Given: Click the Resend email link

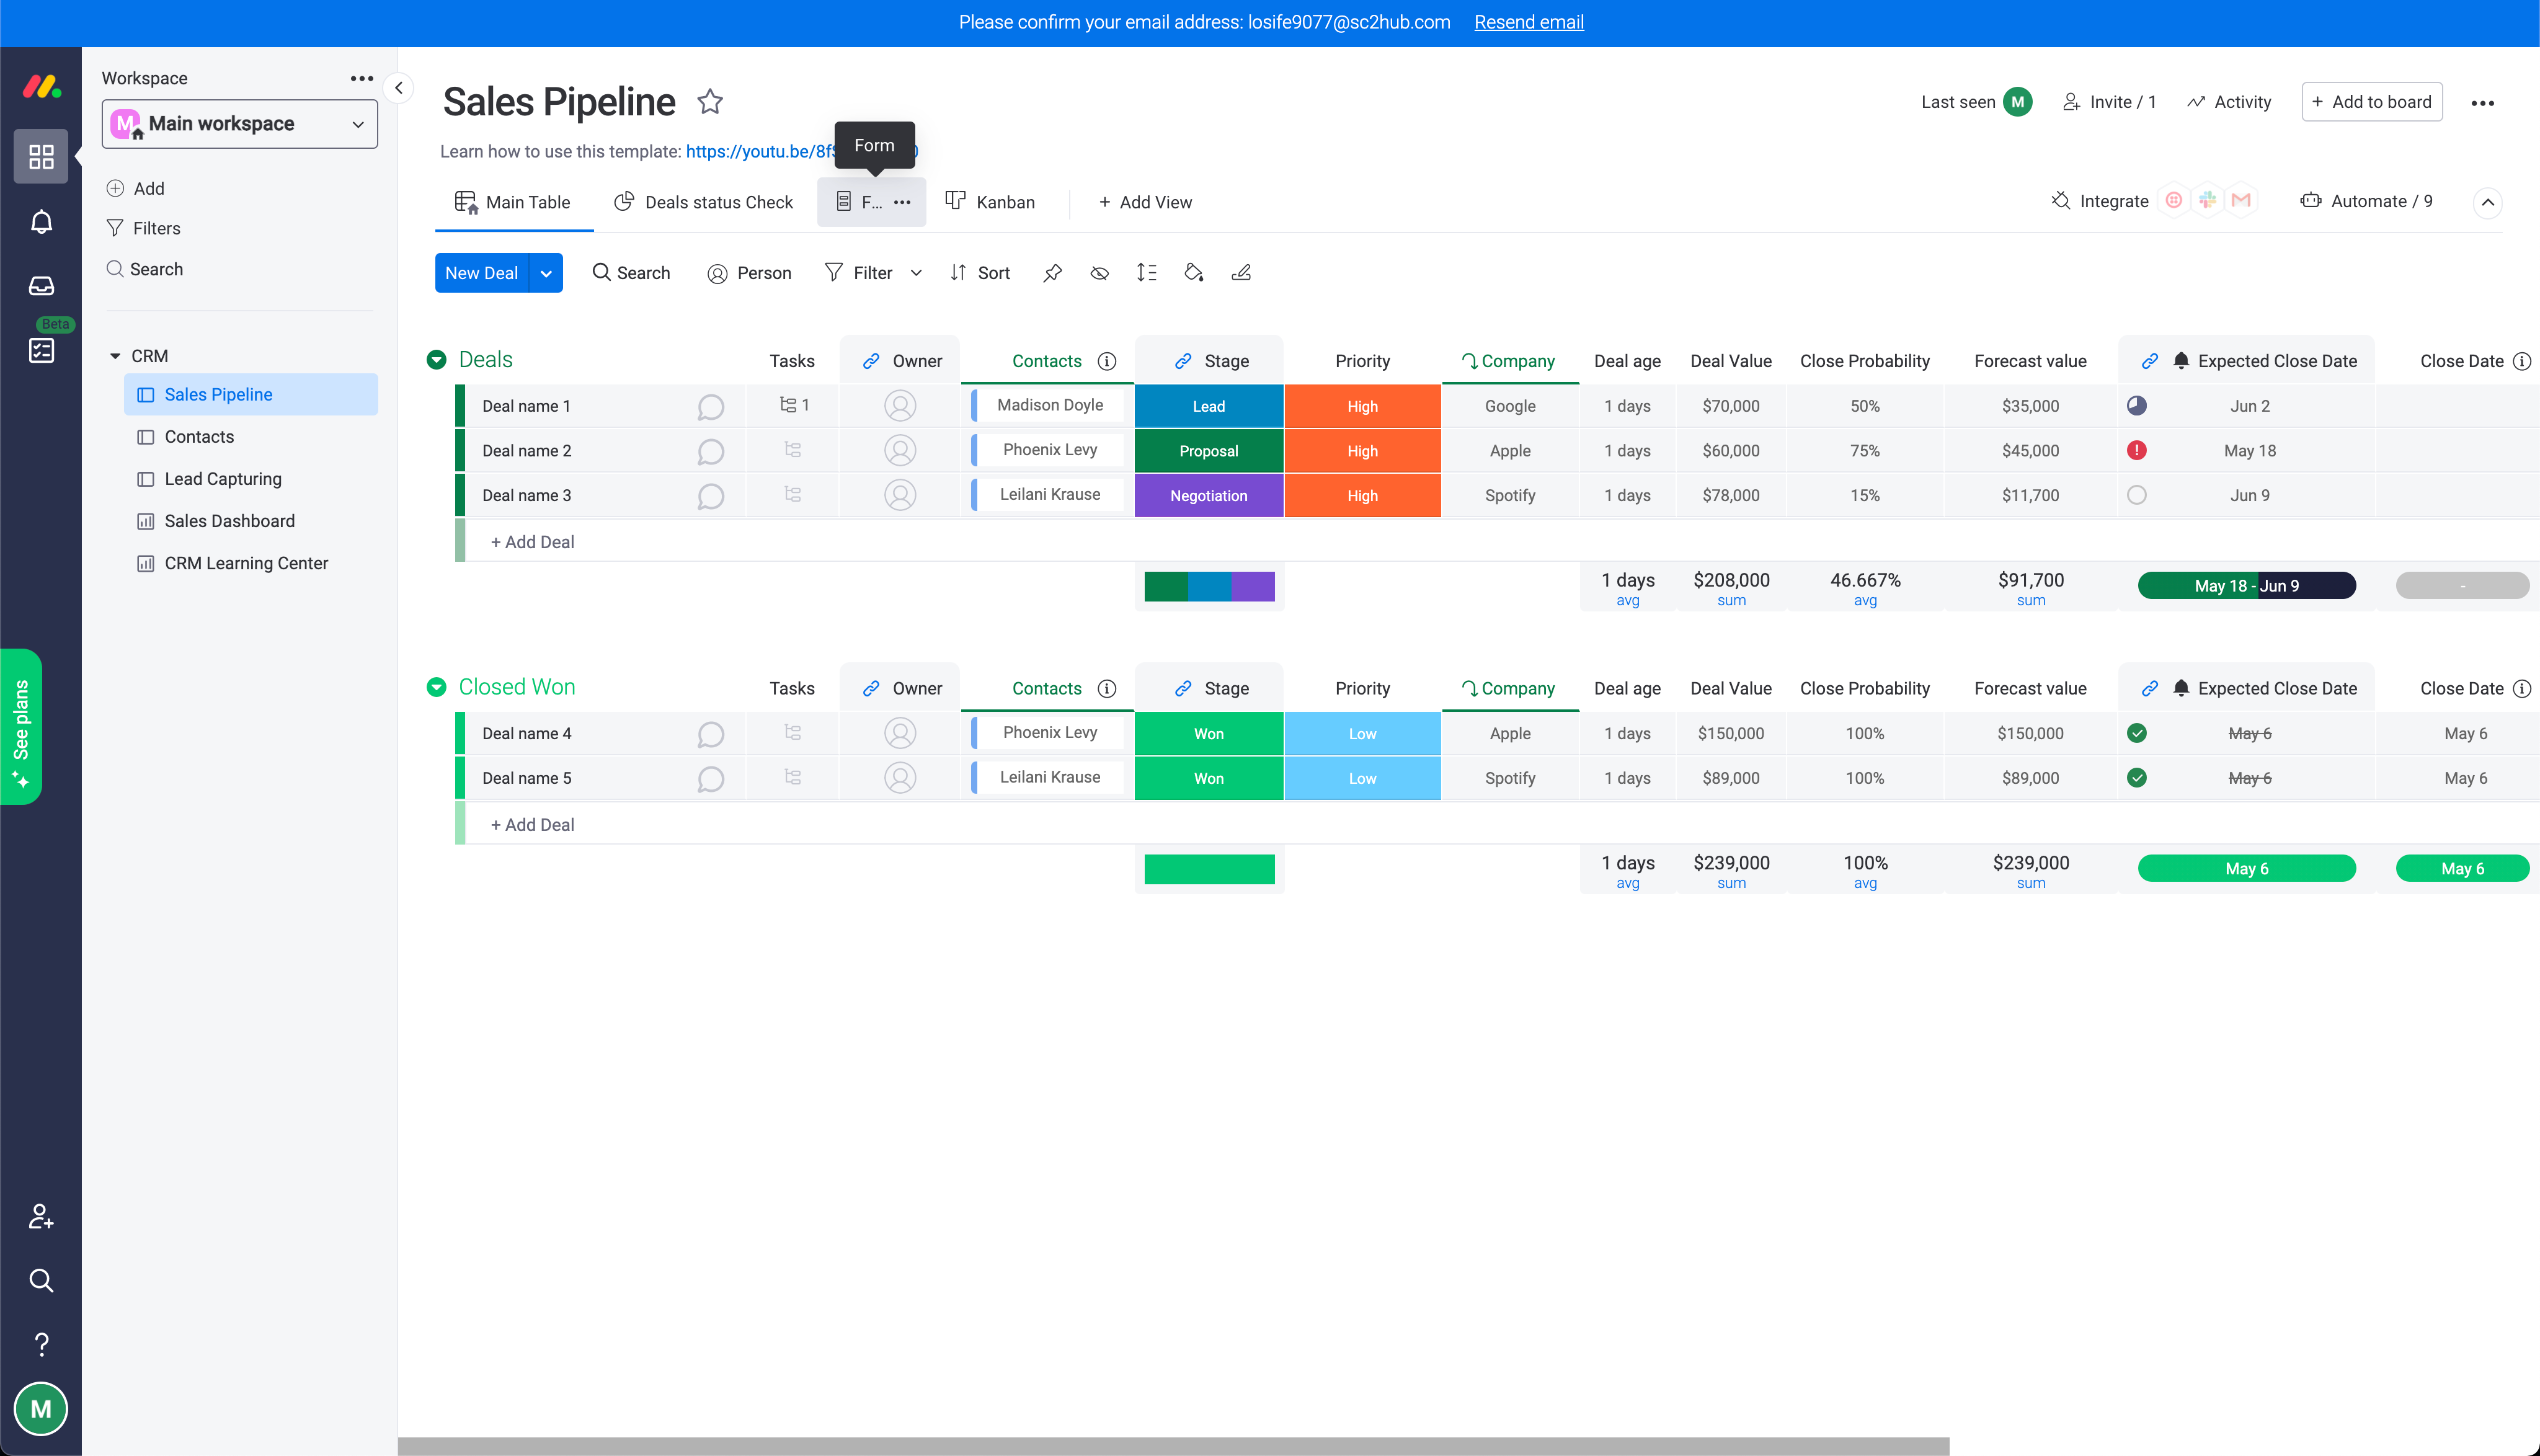Looking at the screenshot, I should [x=1528, y=22].
